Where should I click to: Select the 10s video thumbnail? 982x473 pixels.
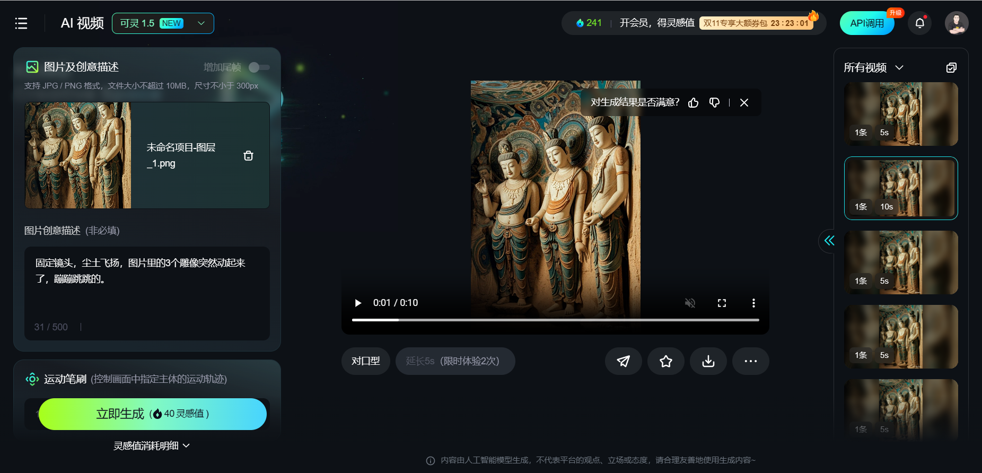[x=901, y=188]
